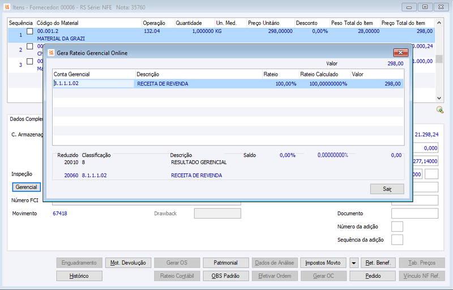Screen dimensions: 453x290
Task: Open the Gerencial button
Action: (26, 187)
